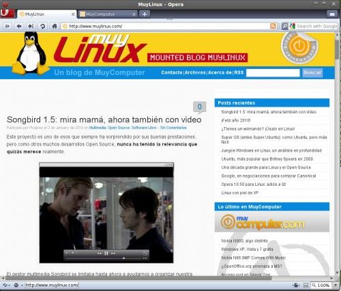Image resolution: width=341 pixels, height=291 pixels.
Task: Click the muycomputer.com banner
Action: click(x=272, y=222)
